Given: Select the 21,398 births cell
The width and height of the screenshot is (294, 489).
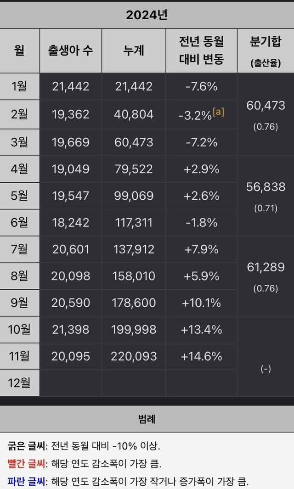Looking at the screenshot, I should click(71, 329).
